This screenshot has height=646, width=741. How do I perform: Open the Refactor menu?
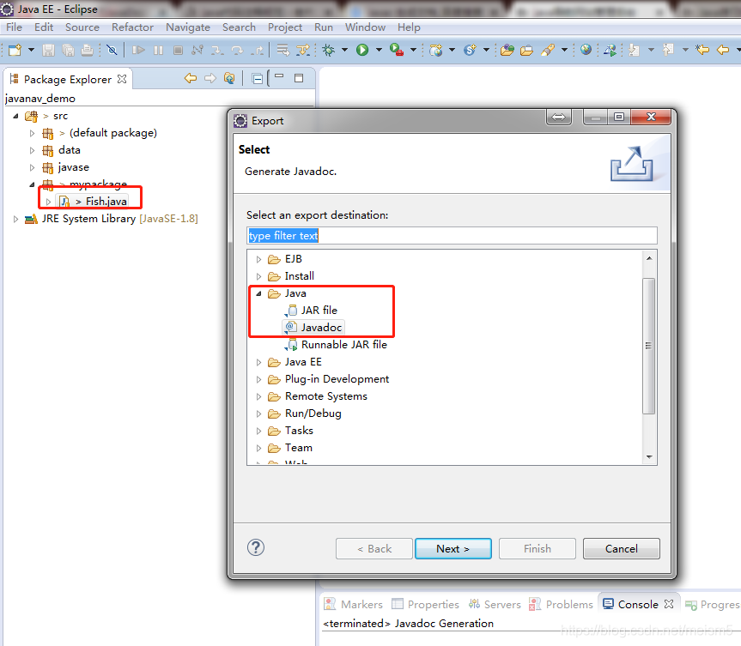(132, 27)
